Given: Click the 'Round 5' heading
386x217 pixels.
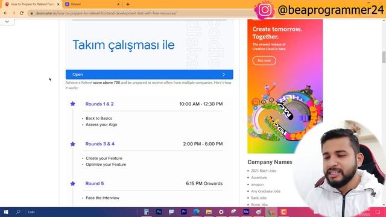Looking at the screenshot, I should pyautogui.click(x=95, y=183).
